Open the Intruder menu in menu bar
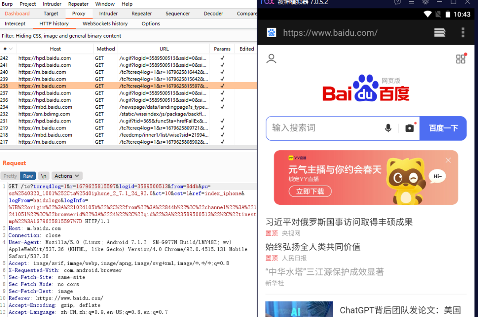 [52, 4]
